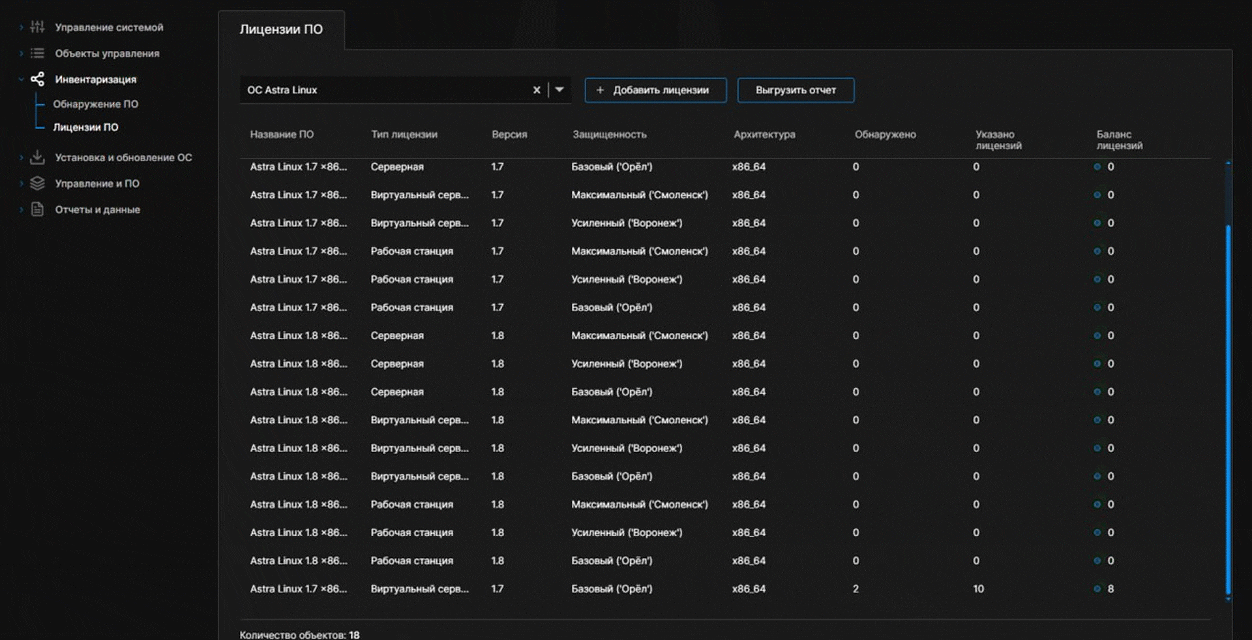Click the Добавить лицензии button
1252x640 pixels.
[655, 90]
